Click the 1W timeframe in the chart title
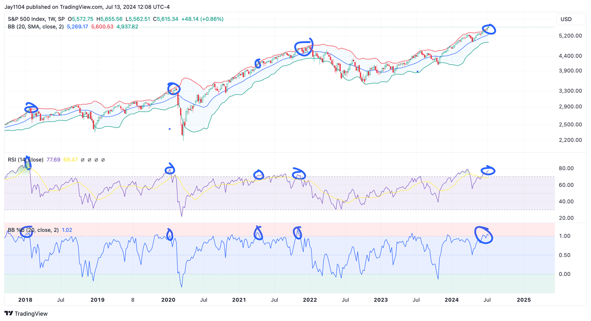 click(x=52, y=19)
